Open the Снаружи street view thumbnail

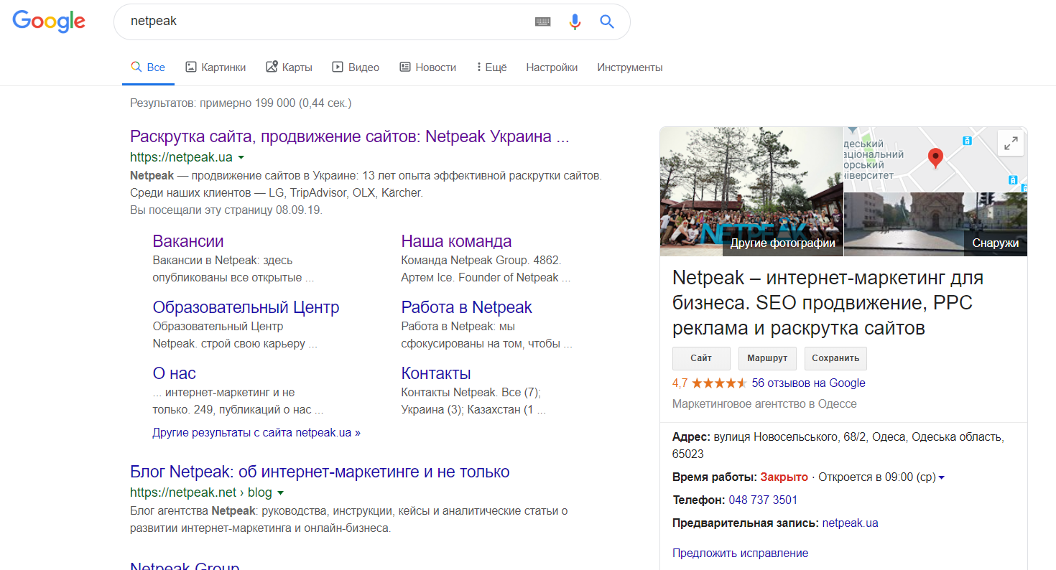tap(935, 224)
